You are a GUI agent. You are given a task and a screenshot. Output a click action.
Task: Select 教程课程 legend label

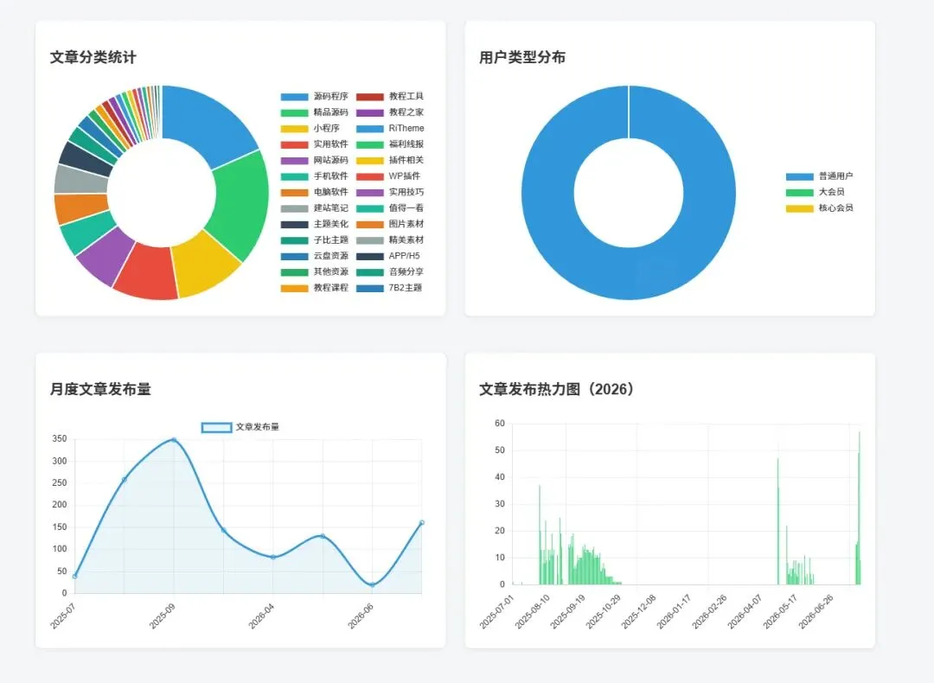tap(331, 288)
